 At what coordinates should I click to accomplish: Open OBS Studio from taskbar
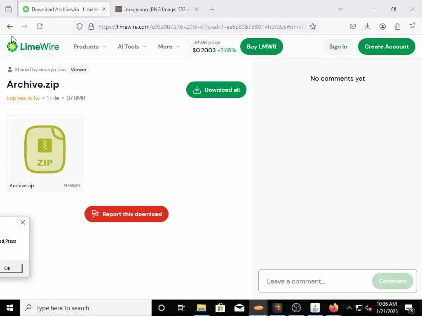pyautogui.click(x=296, y=308)
